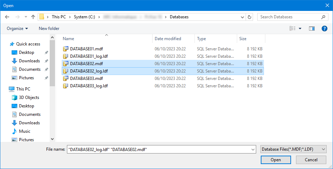Click the Search Databases field

point(289,17)
